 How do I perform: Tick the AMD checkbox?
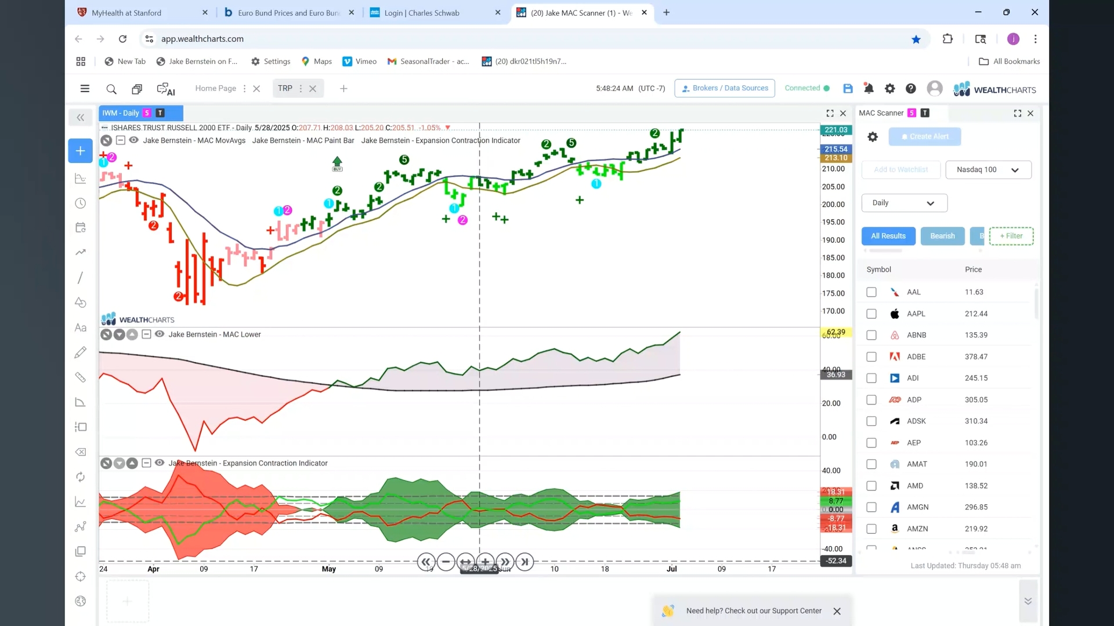[x=871, y=486]
